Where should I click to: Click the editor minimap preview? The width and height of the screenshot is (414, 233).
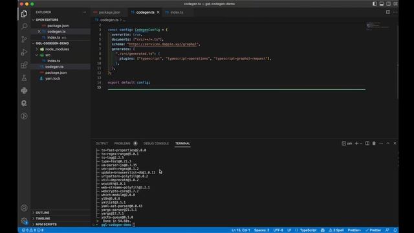click(378, 26)
